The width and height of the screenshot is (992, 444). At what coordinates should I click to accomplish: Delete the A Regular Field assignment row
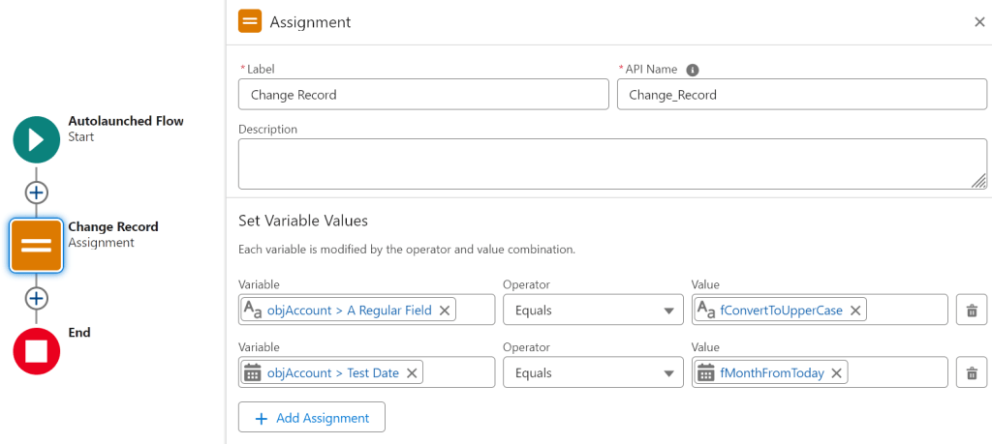[x=971, y=311]
